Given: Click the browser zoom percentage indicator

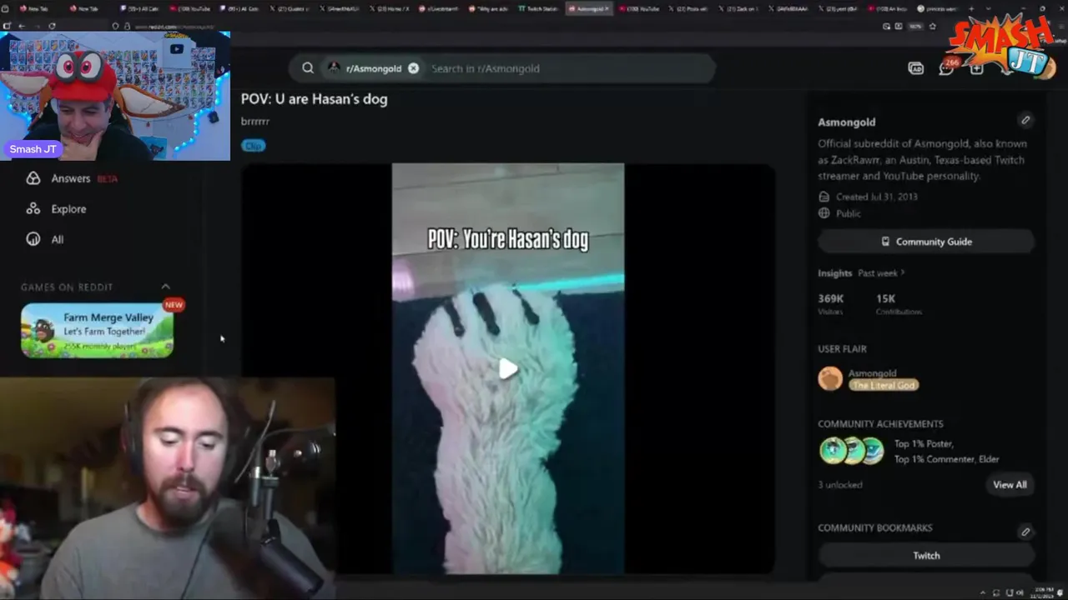Looking at the screenshot, I should [x=914, y=26].
